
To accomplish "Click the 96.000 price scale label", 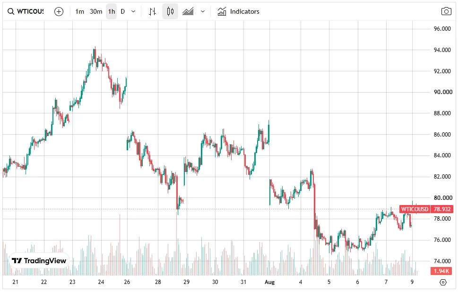I will click(x=442, y=29).
